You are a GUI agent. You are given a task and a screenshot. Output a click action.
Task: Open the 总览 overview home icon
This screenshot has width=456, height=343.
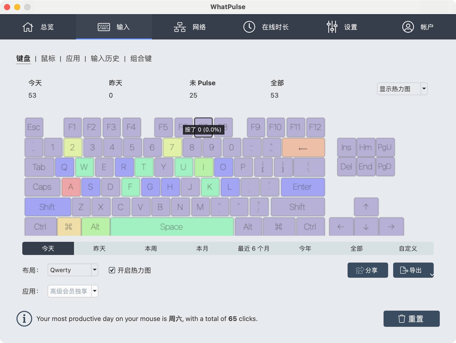(28, 27)
